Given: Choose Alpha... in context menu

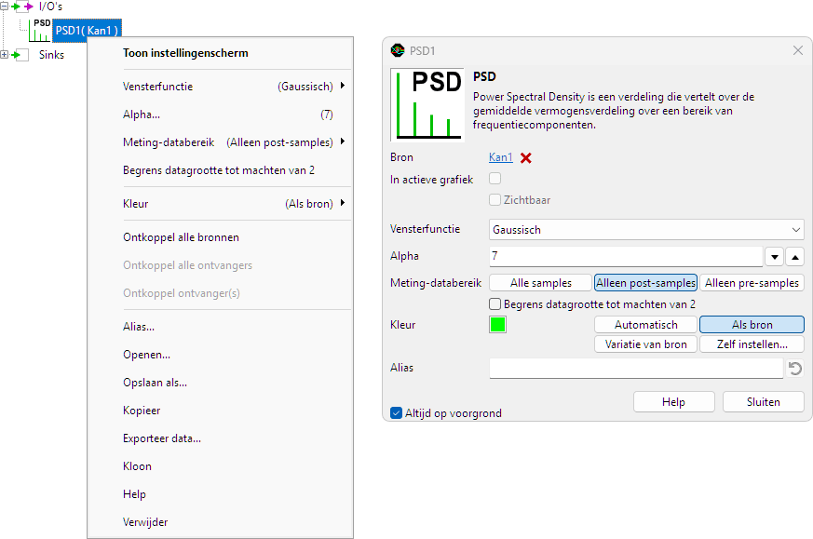Looking at the screenshot, I should coord(221,115).
